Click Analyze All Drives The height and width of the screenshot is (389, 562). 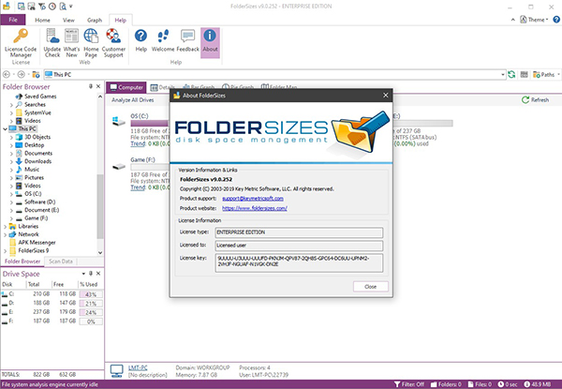pyautogui.click(x=133, y=100)
